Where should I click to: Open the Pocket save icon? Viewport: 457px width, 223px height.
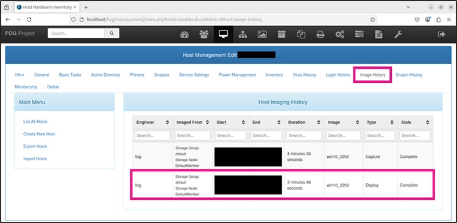tap(417, 19)
